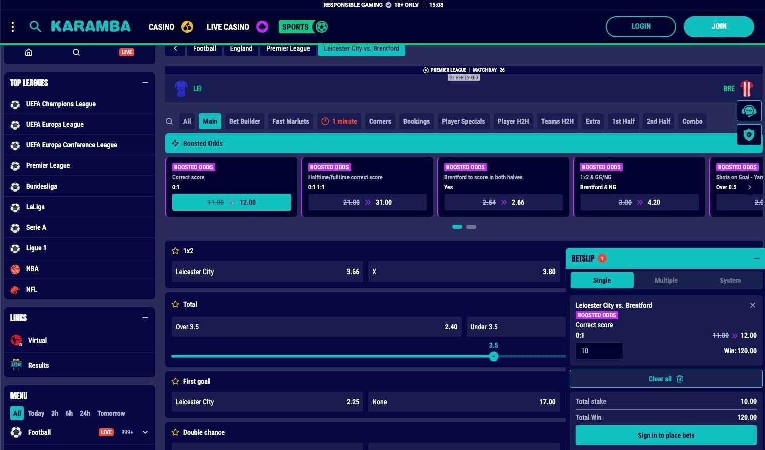Click the shield responsible gaming icon
765x450 pixels.
[749, 135]
